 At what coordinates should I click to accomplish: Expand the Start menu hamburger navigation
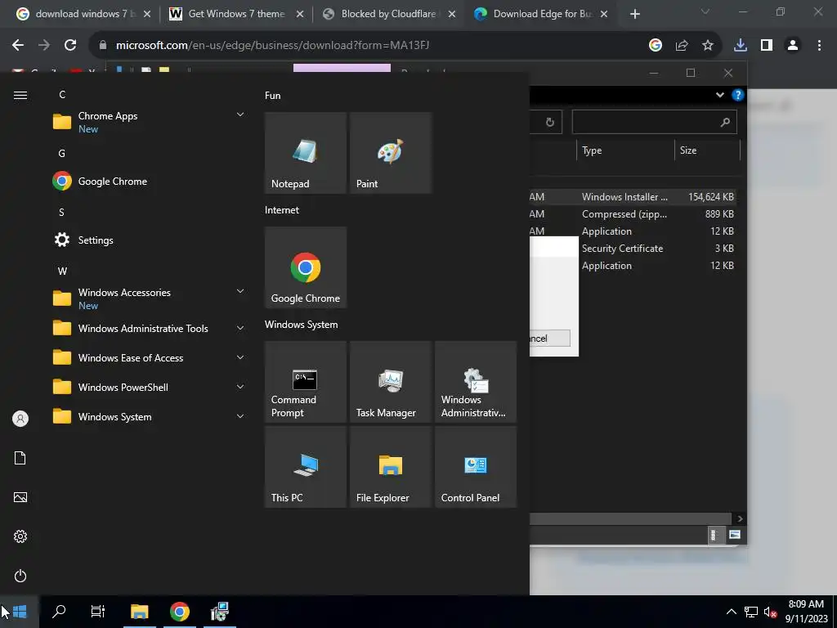coord(20,95)
